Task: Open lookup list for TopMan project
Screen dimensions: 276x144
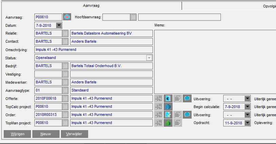Action: 65,123
